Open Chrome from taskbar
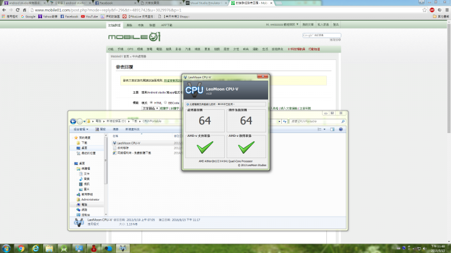Viewport: 451px width, 253px height. (21, 249)
